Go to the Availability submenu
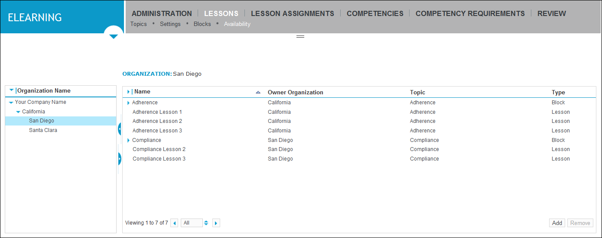Viewport: 602px width, 238px height. pos(237,24)
